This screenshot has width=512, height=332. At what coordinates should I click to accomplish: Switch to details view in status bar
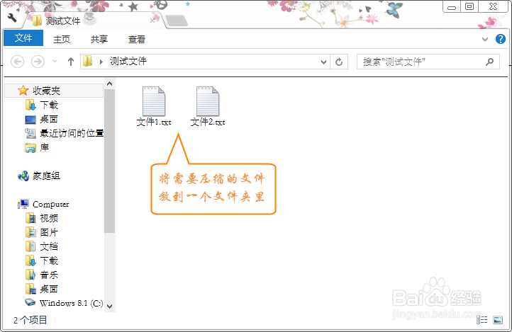(482, 320)
